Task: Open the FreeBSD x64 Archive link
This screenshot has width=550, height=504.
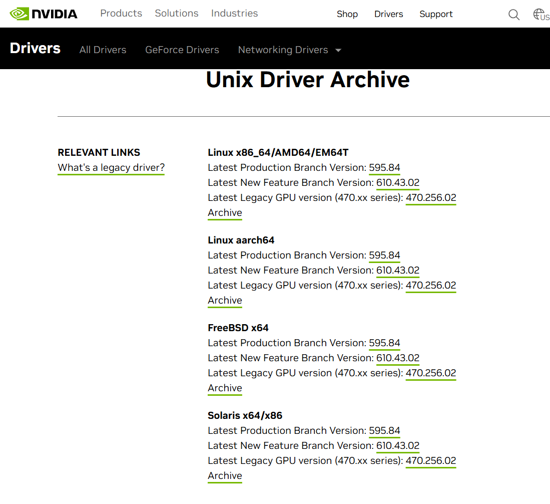Action: coord(225,388)
